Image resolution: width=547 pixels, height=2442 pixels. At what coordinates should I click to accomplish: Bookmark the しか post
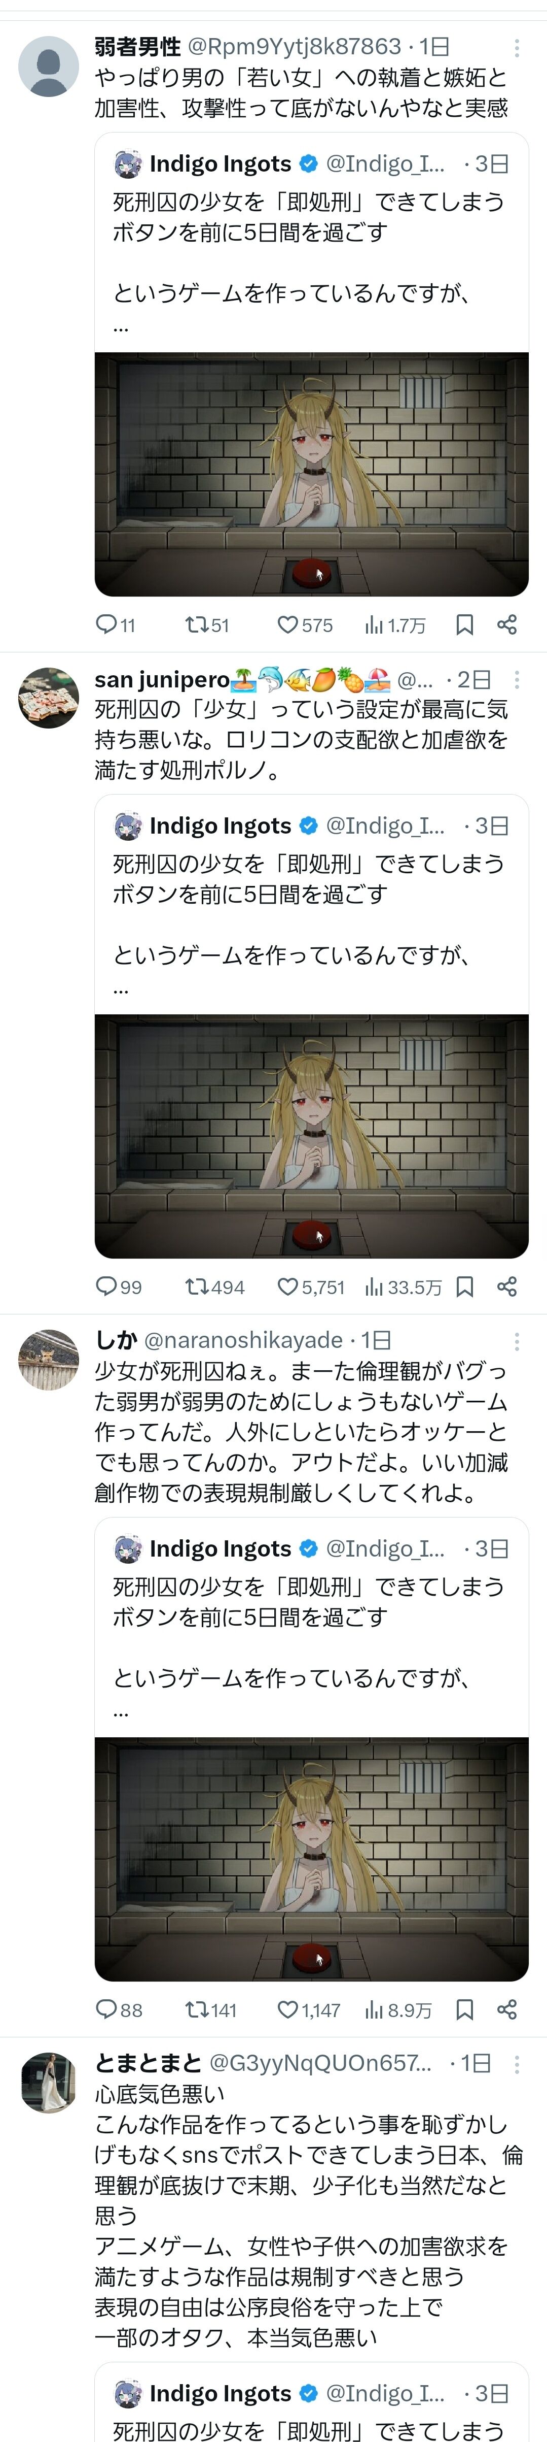coord(465,2010)
